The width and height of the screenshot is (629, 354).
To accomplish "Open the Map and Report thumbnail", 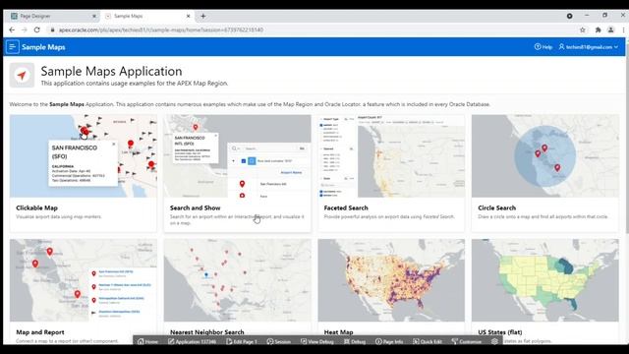I will point(84,280).
